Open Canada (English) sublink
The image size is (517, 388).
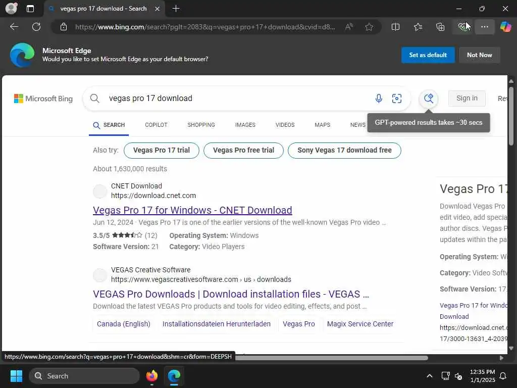point(124,324)
